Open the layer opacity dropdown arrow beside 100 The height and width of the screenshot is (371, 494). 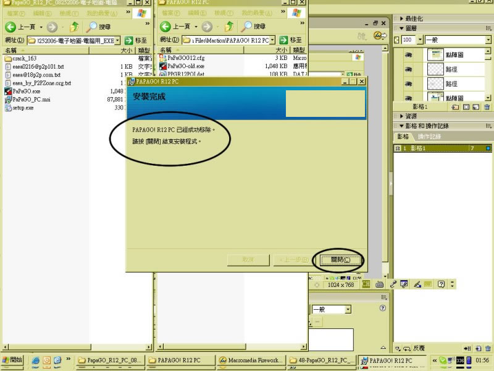[x=420, y=40]
